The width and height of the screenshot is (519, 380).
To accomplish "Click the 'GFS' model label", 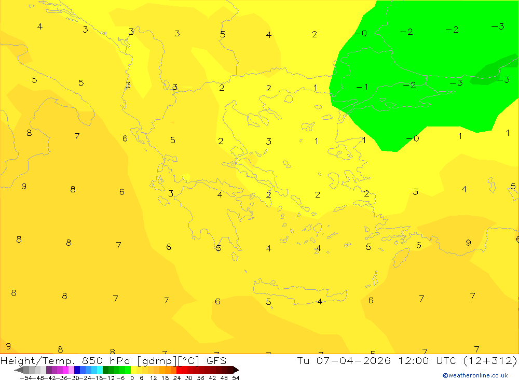I will pos(216,360).
